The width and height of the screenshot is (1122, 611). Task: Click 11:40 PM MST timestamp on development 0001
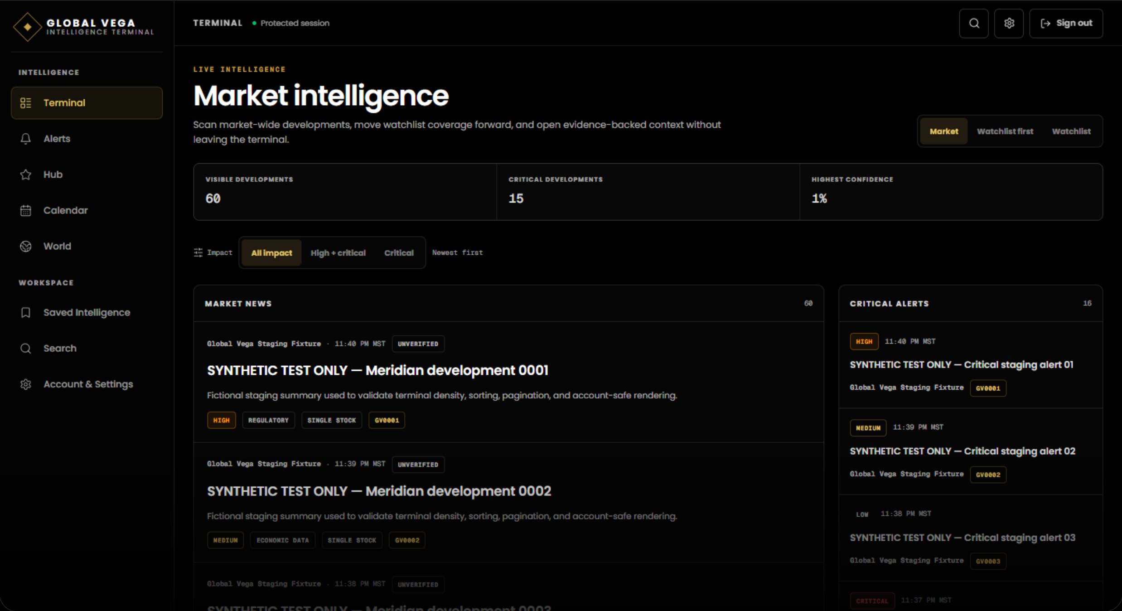[360, 344]
